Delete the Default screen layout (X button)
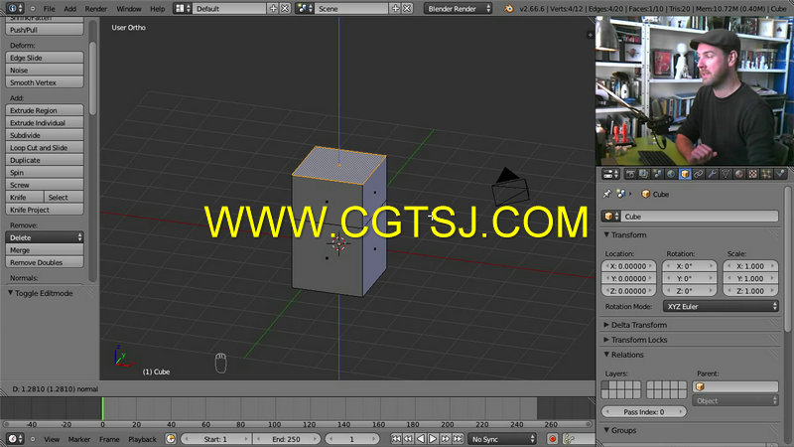Image resolution: width=794 pixels, height=447 pixels. pyautogui.click(x=285, y=9)
